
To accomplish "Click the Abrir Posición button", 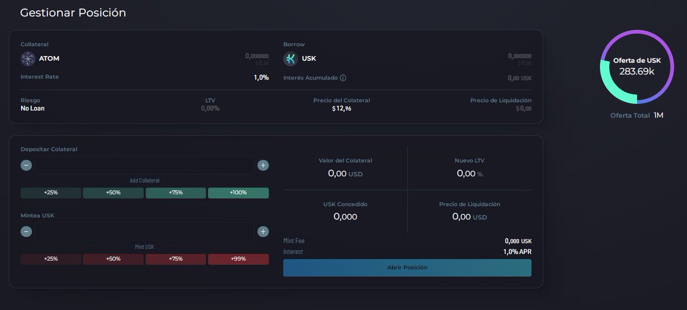I will pyautogui.click(x=407, y=268).
